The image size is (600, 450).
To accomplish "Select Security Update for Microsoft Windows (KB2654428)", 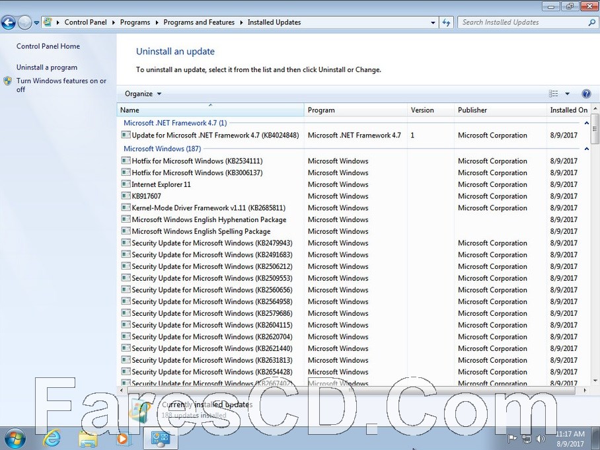I will click(212, 372).
